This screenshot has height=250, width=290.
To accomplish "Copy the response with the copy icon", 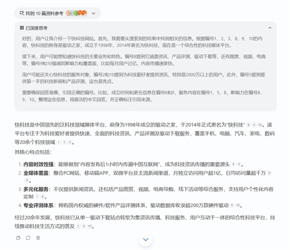I will pyautogui.click(x=18, y=237).
